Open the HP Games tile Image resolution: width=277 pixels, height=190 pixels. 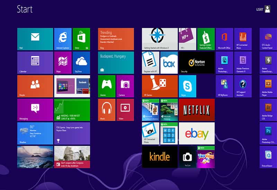tap(160, 86)
